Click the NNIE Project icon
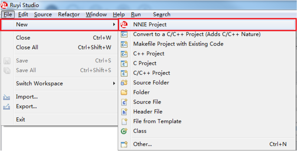Viewport: 297px width, 151px height. pyautogui.click(x=124, y=25)
